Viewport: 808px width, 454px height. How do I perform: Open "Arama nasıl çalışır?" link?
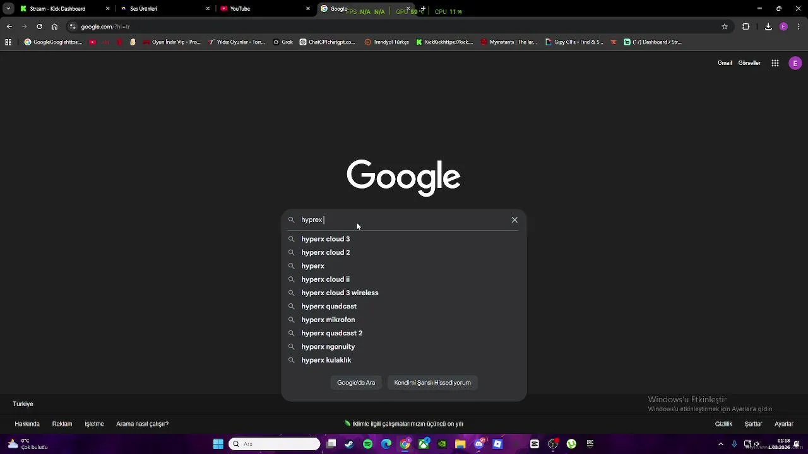coord(142,424)
